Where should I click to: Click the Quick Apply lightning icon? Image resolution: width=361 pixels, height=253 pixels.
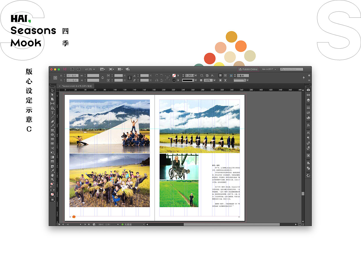click(x=304, y=77)
